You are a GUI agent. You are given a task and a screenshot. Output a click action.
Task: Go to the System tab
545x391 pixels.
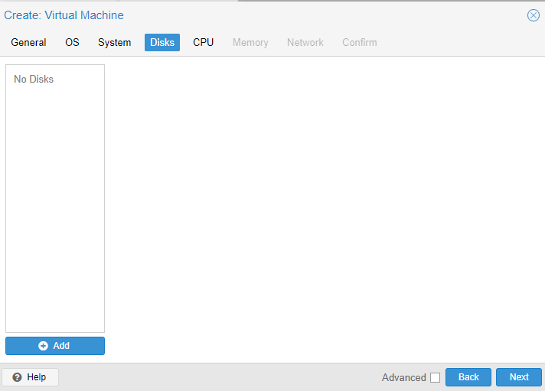tap(114, 42)
